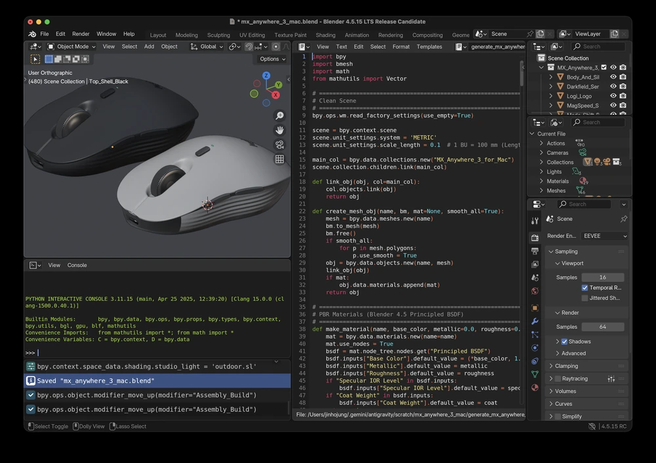Click the Viewport Samples field showing 16
656x463 pixels.
[x=602, y=277]
